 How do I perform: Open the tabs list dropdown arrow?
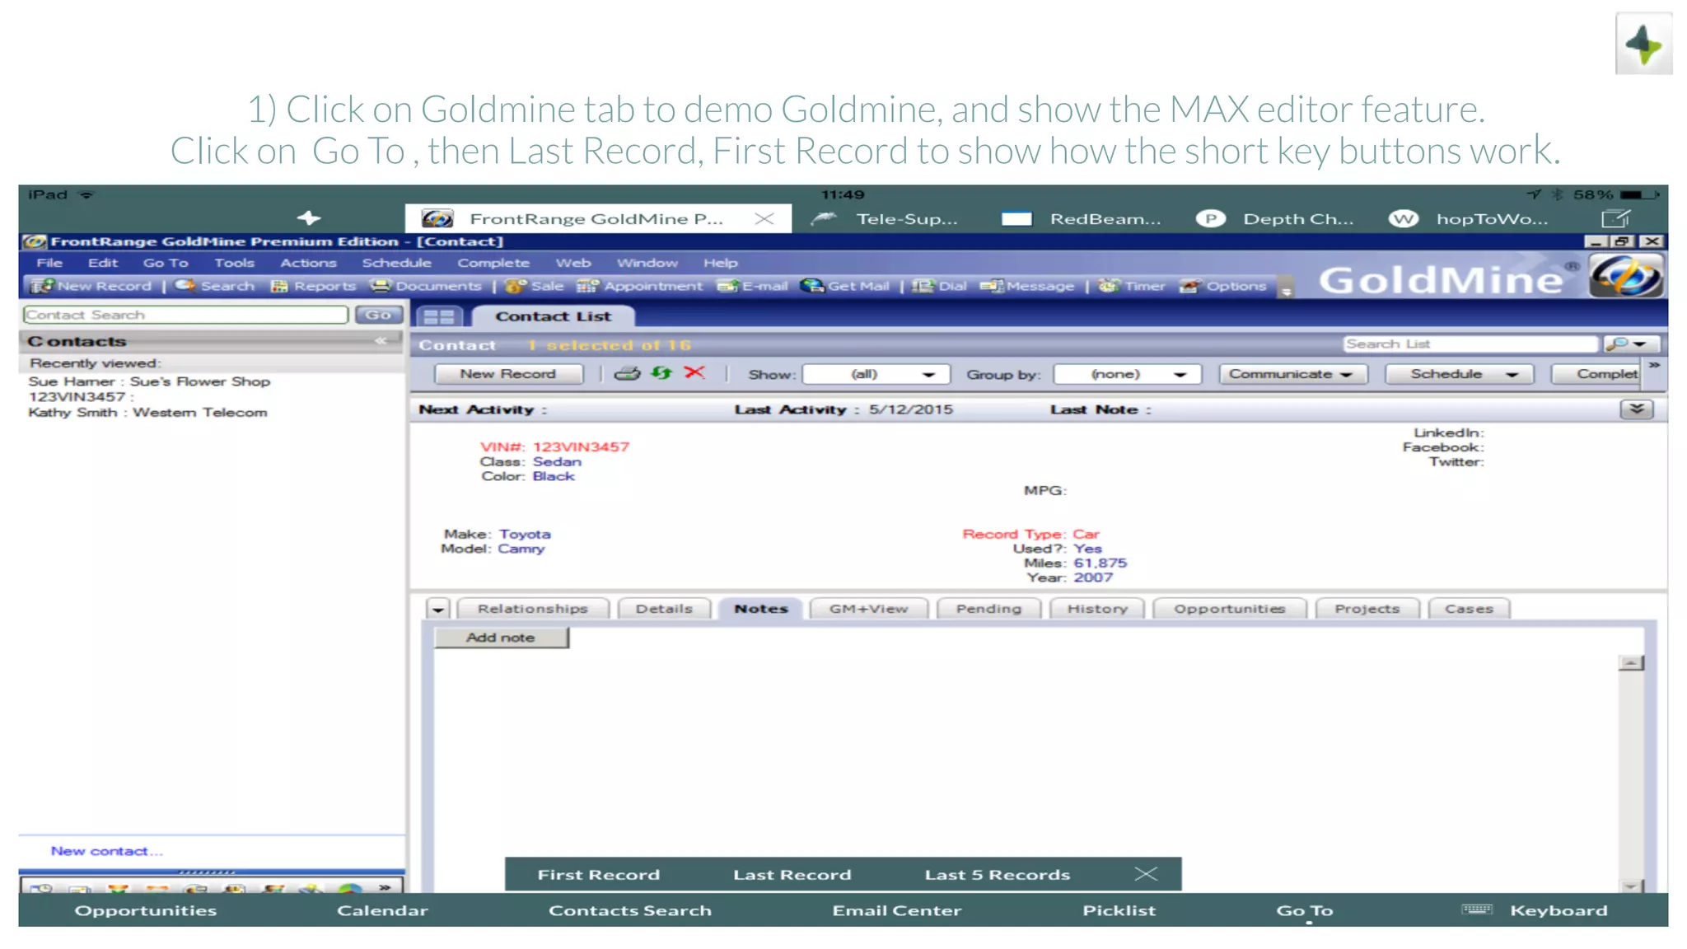tap(438, 610)
